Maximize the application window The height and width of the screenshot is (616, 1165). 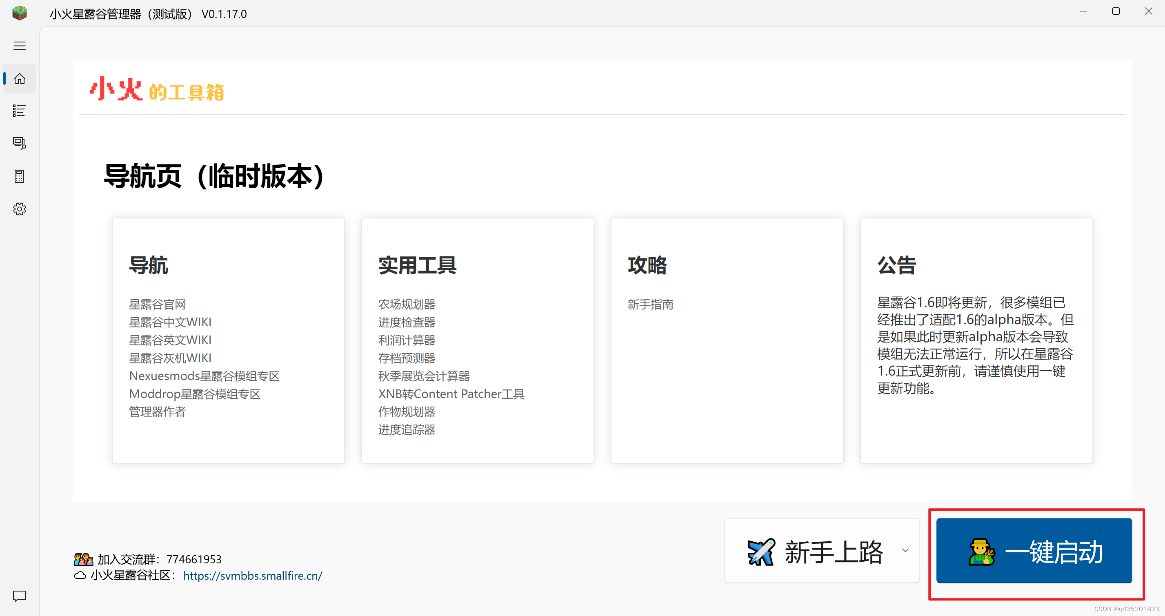click(1116, 11)
